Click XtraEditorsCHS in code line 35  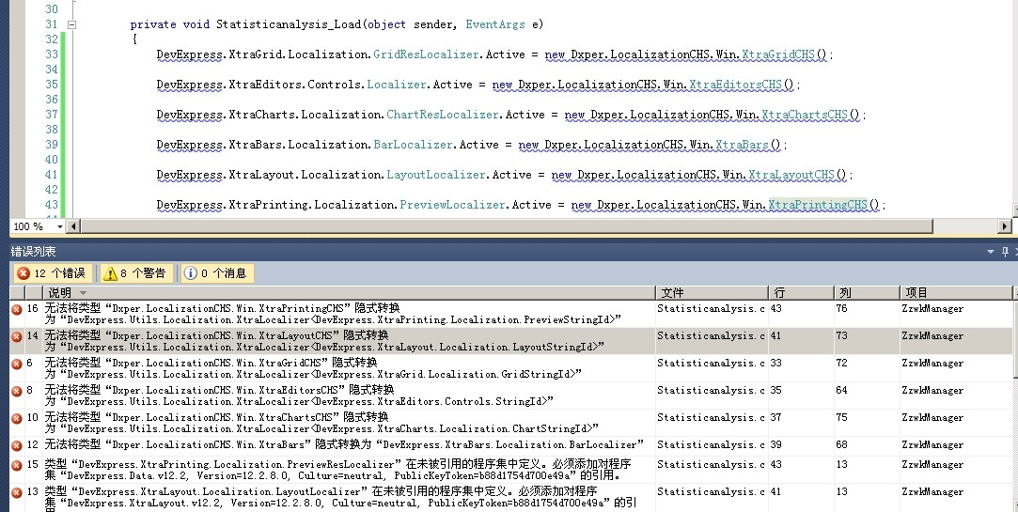pos(736,85)
